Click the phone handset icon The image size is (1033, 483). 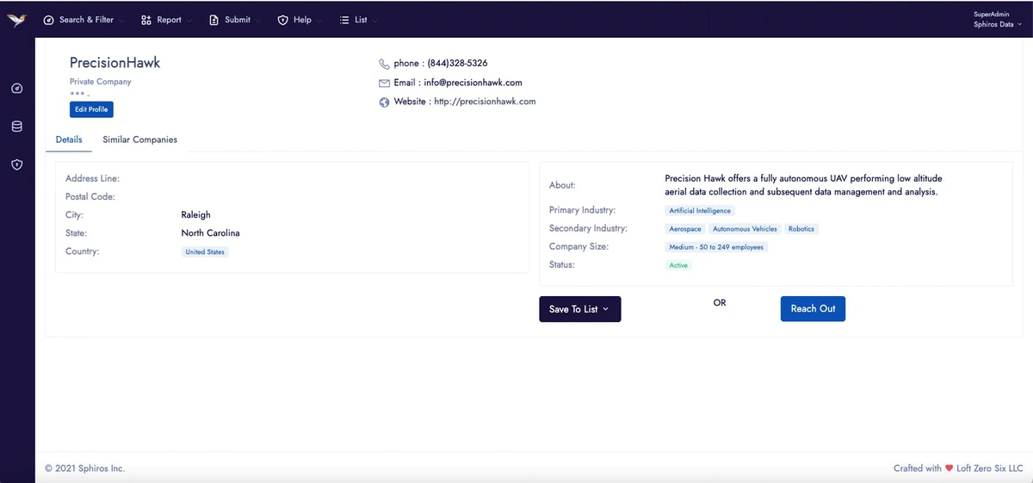384,64
